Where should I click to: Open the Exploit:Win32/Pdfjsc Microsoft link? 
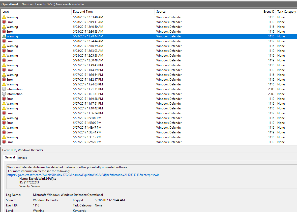tap(83, 175)
